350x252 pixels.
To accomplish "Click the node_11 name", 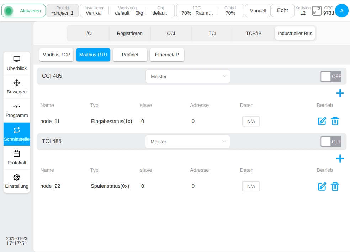I will (x=50, y=122).
